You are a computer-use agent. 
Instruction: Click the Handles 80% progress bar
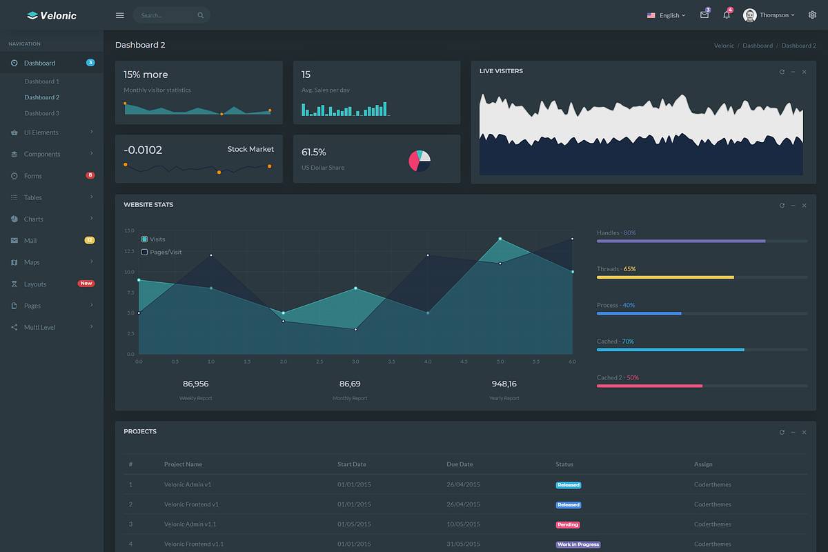[x=702, y=241]
